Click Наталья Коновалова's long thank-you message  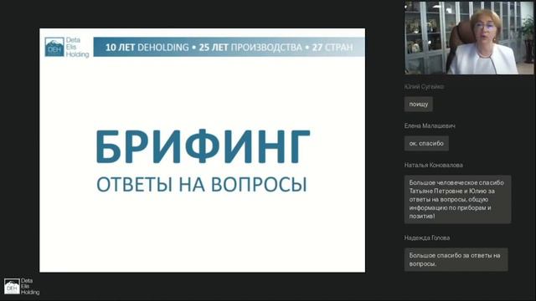pyautogui.click(x=458, y=199)
